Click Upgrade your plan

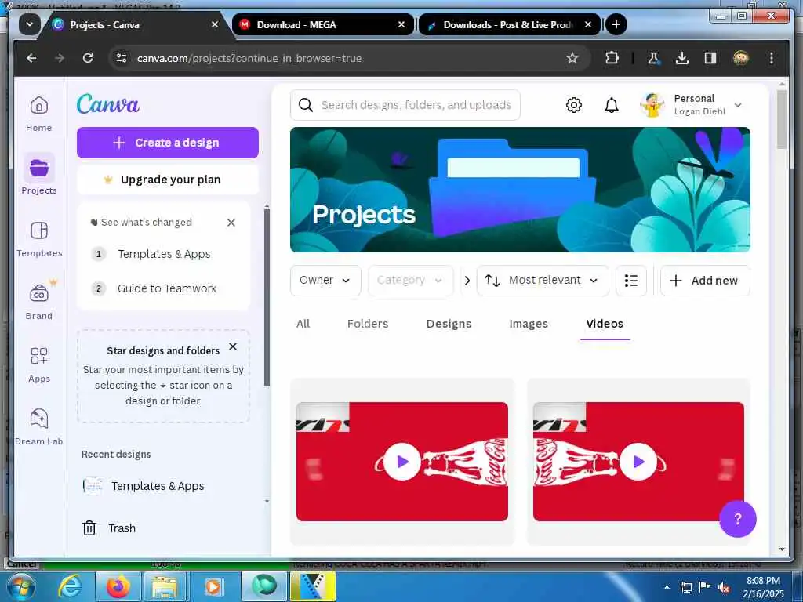(168, 180)
